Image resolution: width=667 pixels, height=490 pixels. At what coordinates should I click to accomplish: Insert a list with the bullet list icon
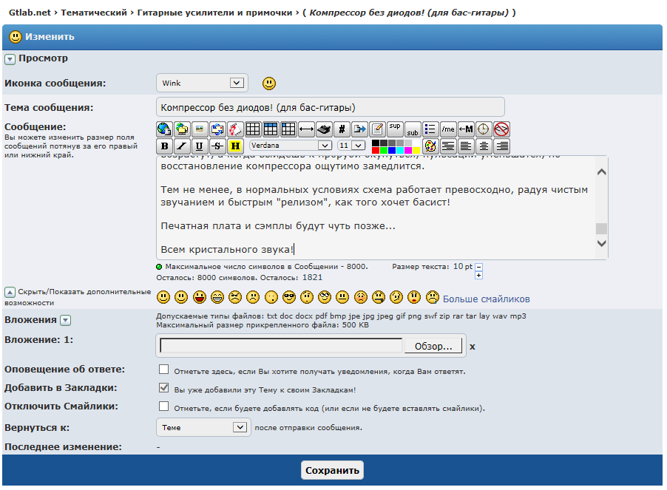tap(430, 129)
